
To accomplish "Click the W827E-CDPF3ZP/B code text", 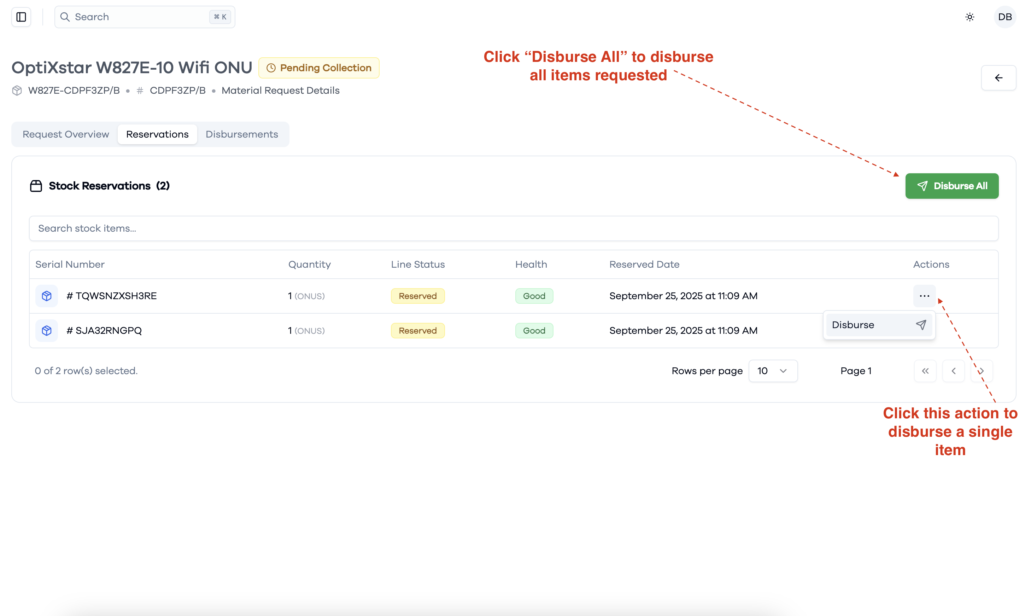I will coord(74,91).
